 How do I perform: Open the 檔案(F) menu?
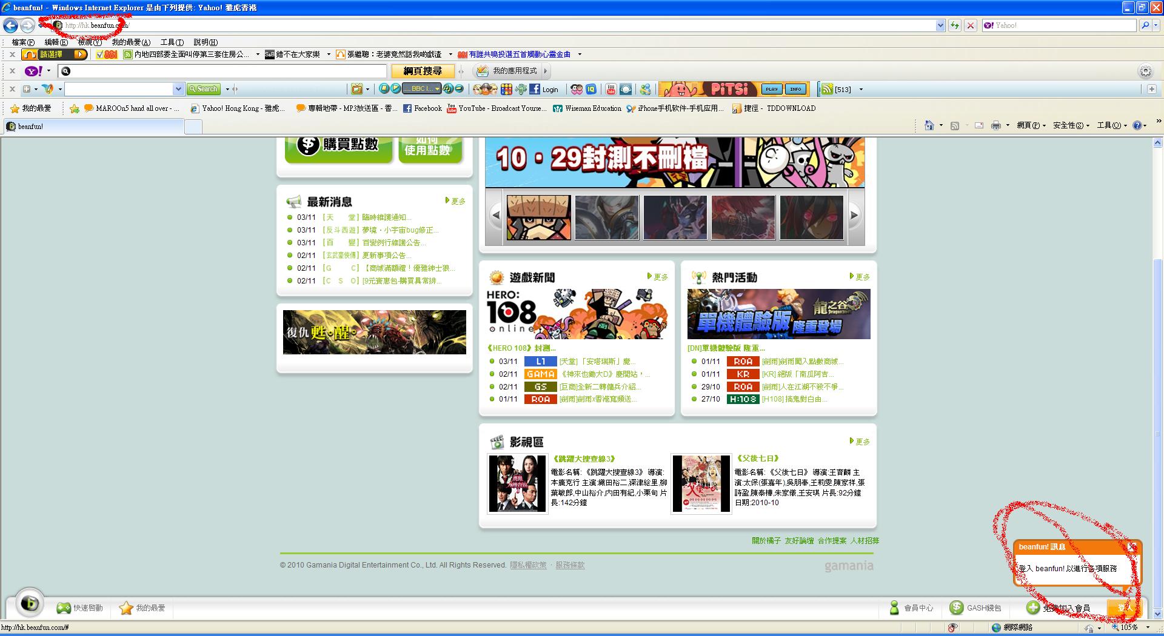23,42
